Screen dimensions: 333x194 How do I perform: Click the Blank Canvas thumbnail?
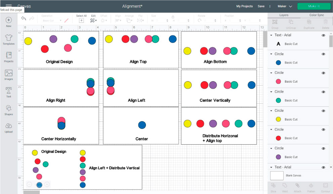click(x=277, y=176)
